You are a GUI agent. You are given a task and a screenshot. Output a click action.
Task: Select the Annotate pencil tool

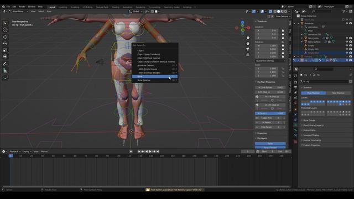pyautogui.click(x=5, y=64)
